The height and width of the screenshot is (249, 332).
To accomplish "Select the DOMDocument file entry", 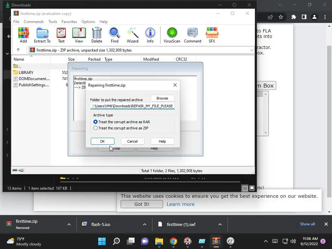I will pyautogui.click(x=31, y=78).
